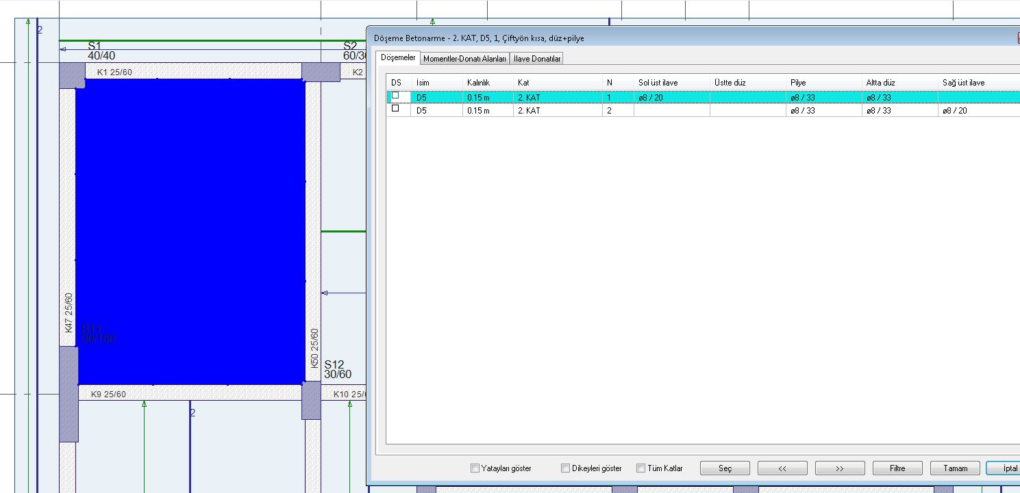The width and height of the screenshot is (1020, 493).
Task: Cancel the dialog with İptal
Action: [x=1004, y=468]
